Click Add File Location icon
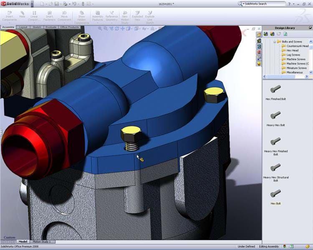The height and width of the screenshot is (250, 313). (x=272, y=34)
